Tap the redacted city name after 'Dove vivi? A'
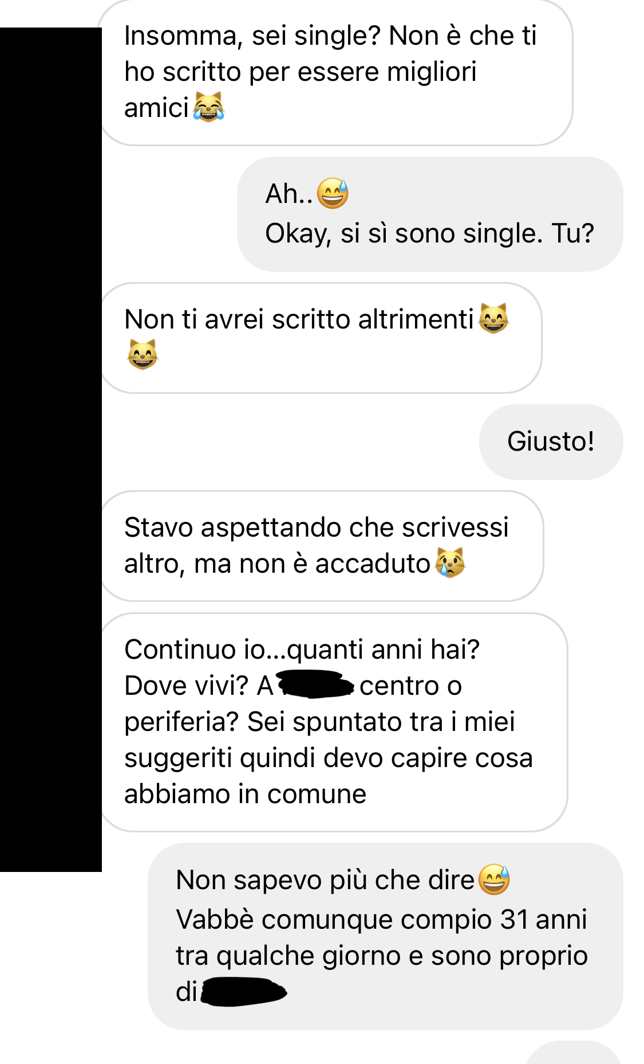The width and height of the screenshot is (644, 1064). [316, 686]
